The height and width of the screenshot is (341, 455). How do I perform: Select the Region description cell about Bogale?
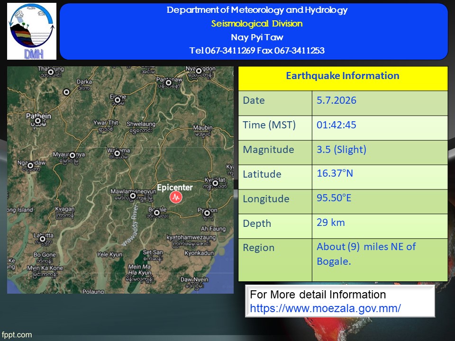pyautogui.click(x=380, y=260)
